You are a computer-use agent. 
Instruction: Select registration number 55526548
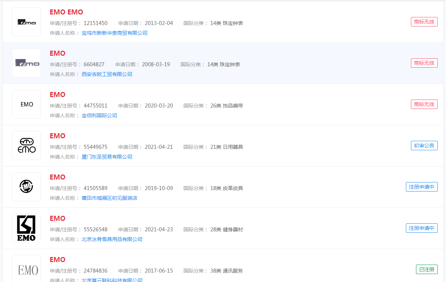click(95, 230)
